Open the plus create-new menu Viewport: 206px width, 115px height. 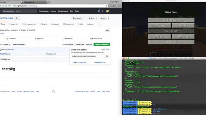point(103,11)
